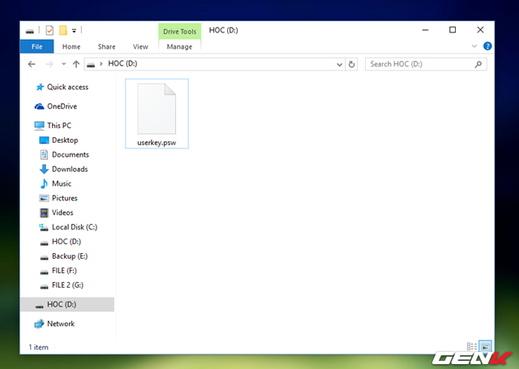Open the Manage ribbon tab

click(179, 47)
